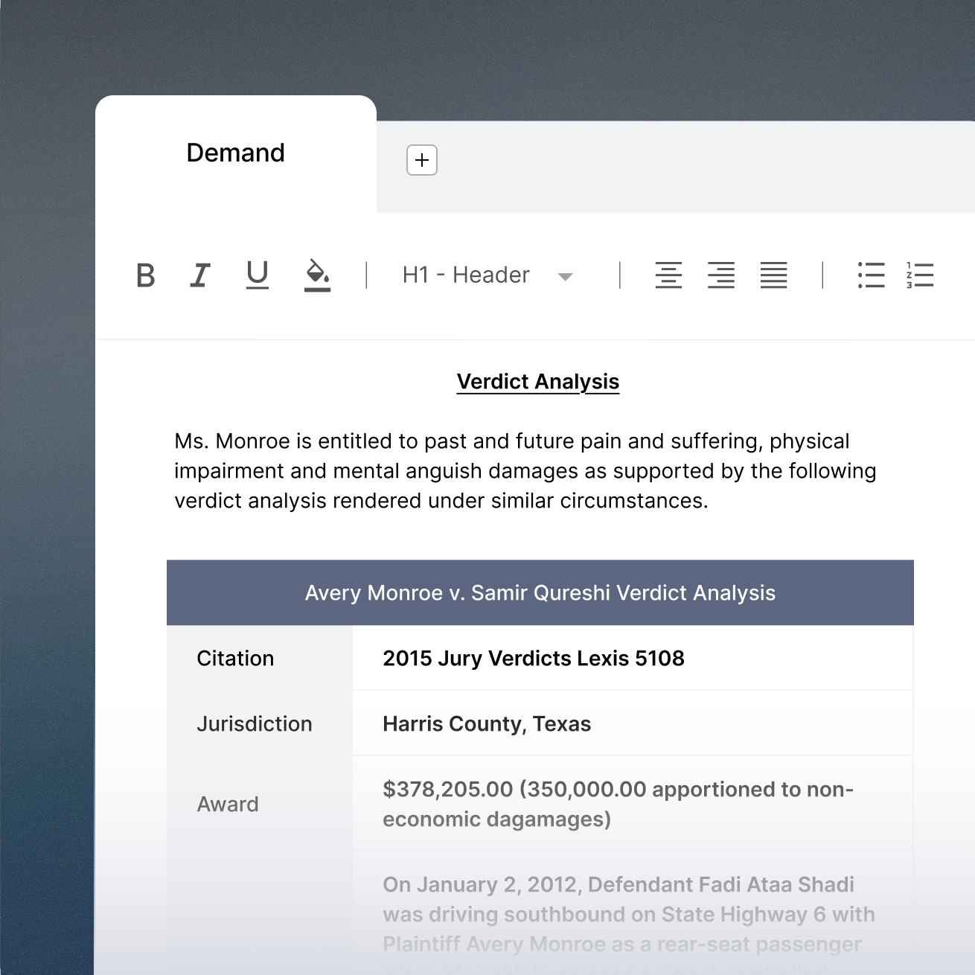Add a new tab with plus button
This screenshot has width=975, height=975.
coord(422,160)
